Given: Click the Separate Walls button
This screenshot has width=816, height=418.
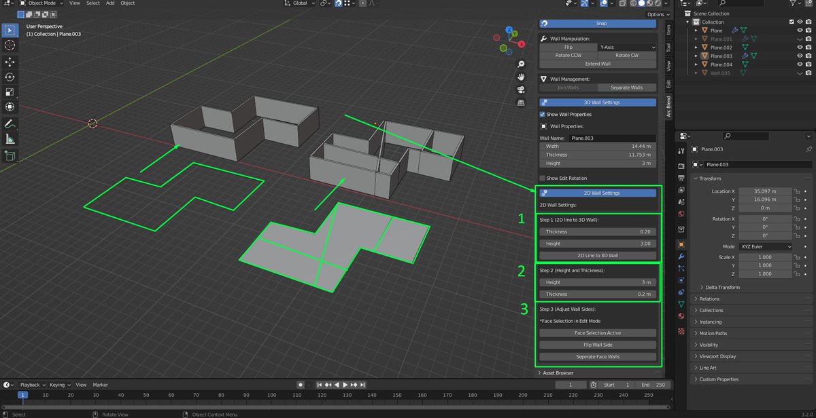Looking at the screenshot, I should coord(627,88).
